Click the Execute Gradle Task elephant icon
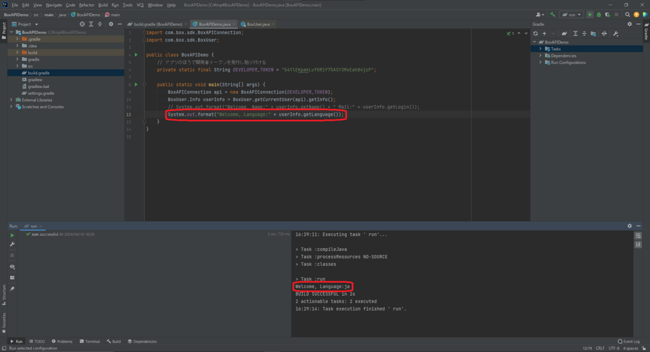 point(564,34)
